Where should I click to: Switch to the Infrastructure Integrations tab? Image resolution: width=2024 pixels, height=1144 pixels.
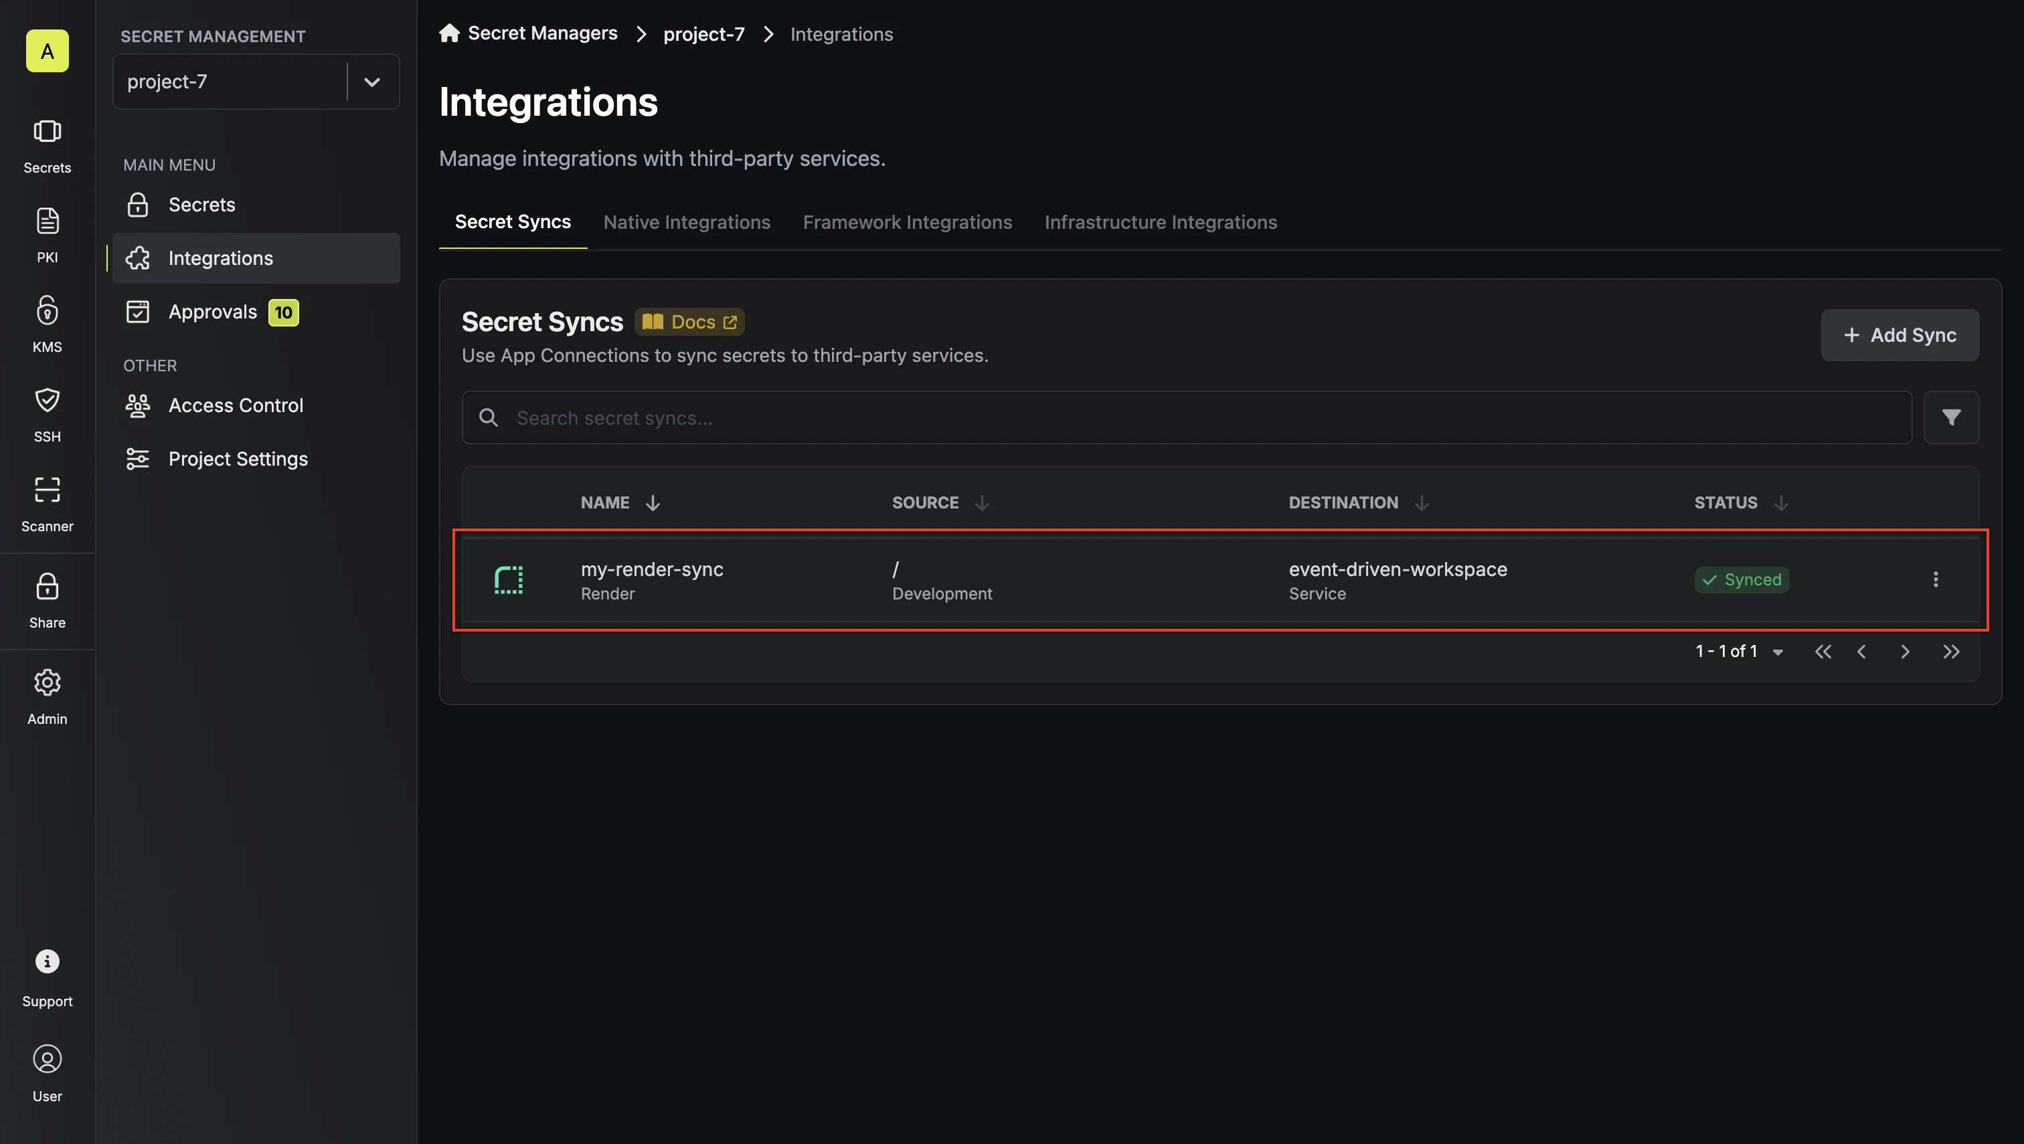(x=1160, y=222)
